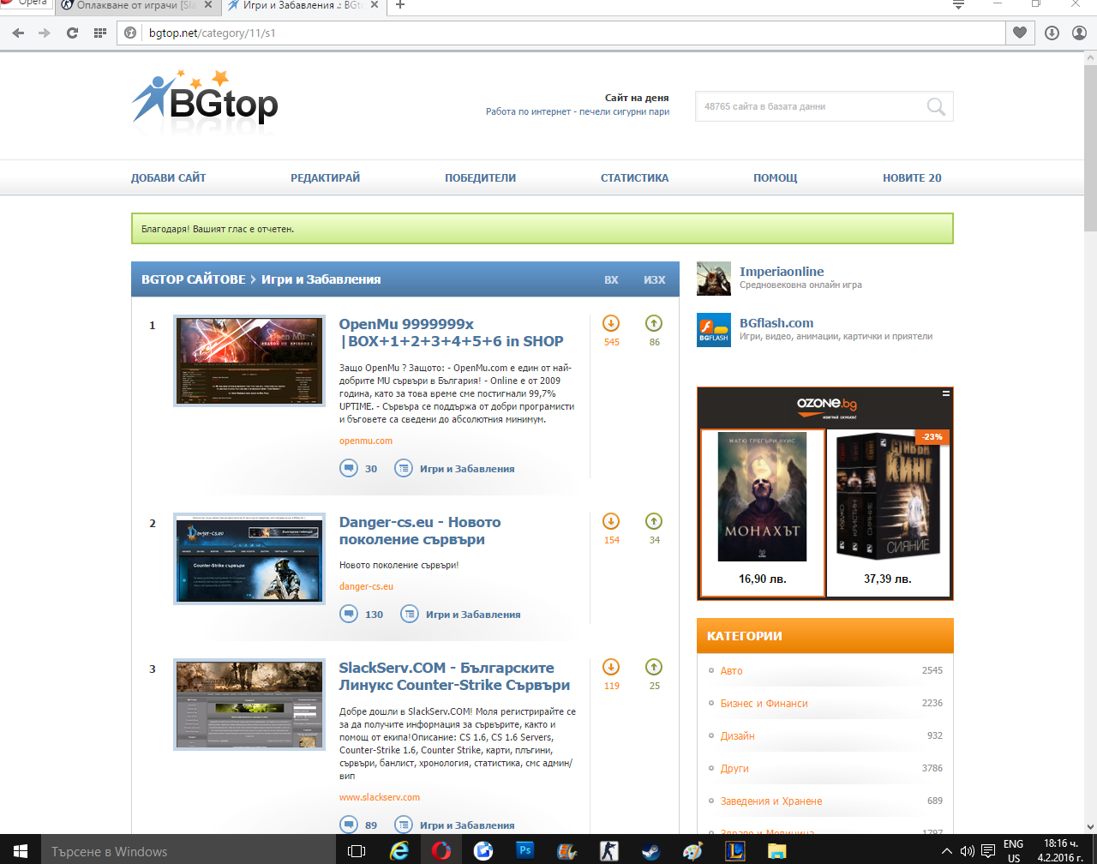Open ПОБЕДИТЕЛИ menu item
This screenshot has height=864, width=1097.
480,178
